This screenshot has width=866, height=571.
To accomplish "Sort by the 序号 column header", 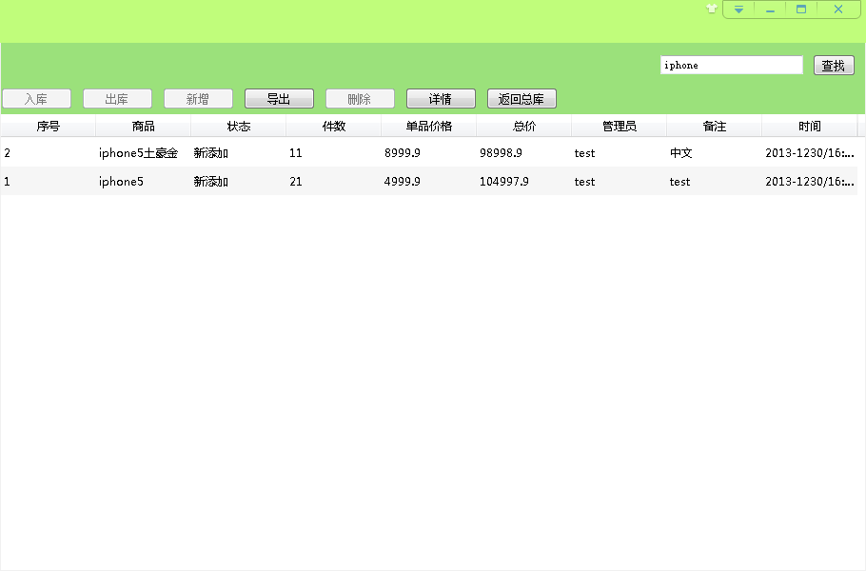I will [x=48, y=127].
